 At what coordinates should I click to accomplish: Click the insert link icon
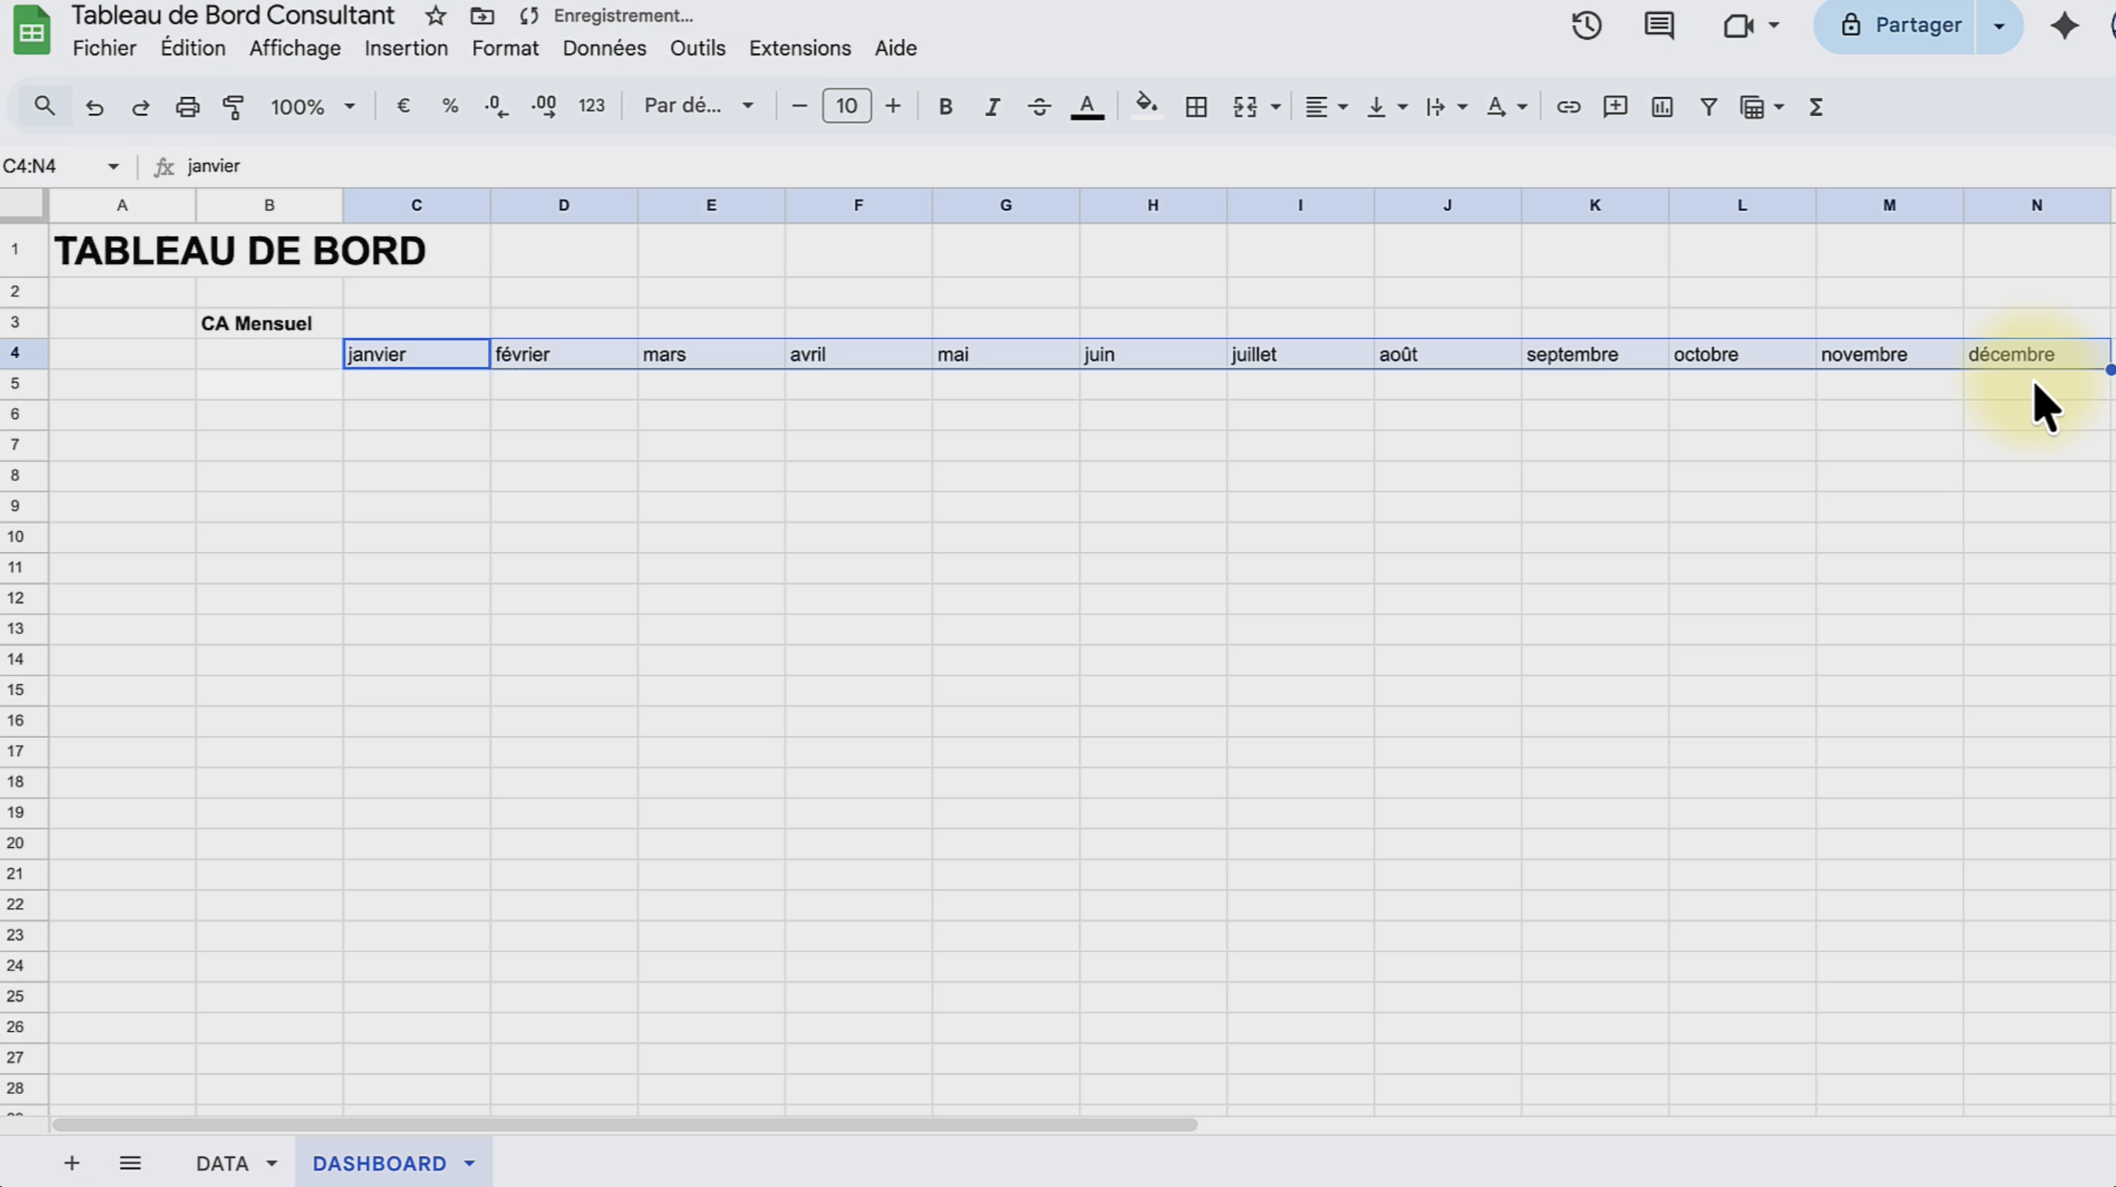click(x=1568, y=107)
